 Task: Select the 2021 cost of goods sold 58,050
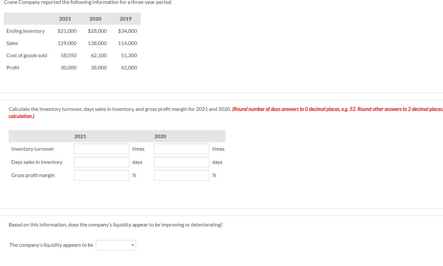pos(69,56)
